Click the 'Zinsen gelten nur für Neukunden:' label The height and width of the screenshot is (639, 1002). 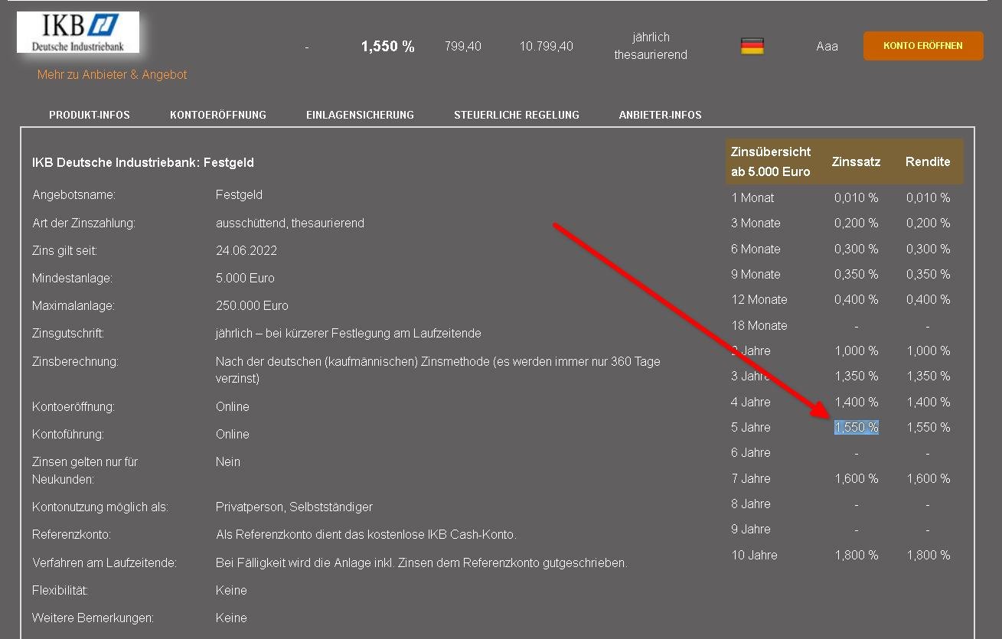pyautogui.click(x=85, y=471)
